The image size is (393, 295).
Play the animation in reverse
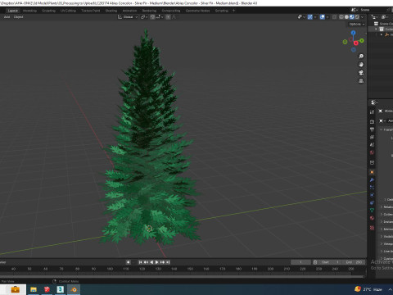[151, 262]
